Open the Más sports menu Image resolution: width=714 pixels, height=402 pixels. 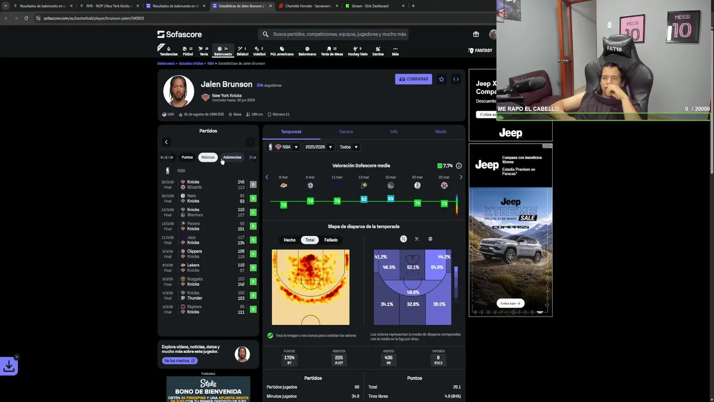(395, 51)
